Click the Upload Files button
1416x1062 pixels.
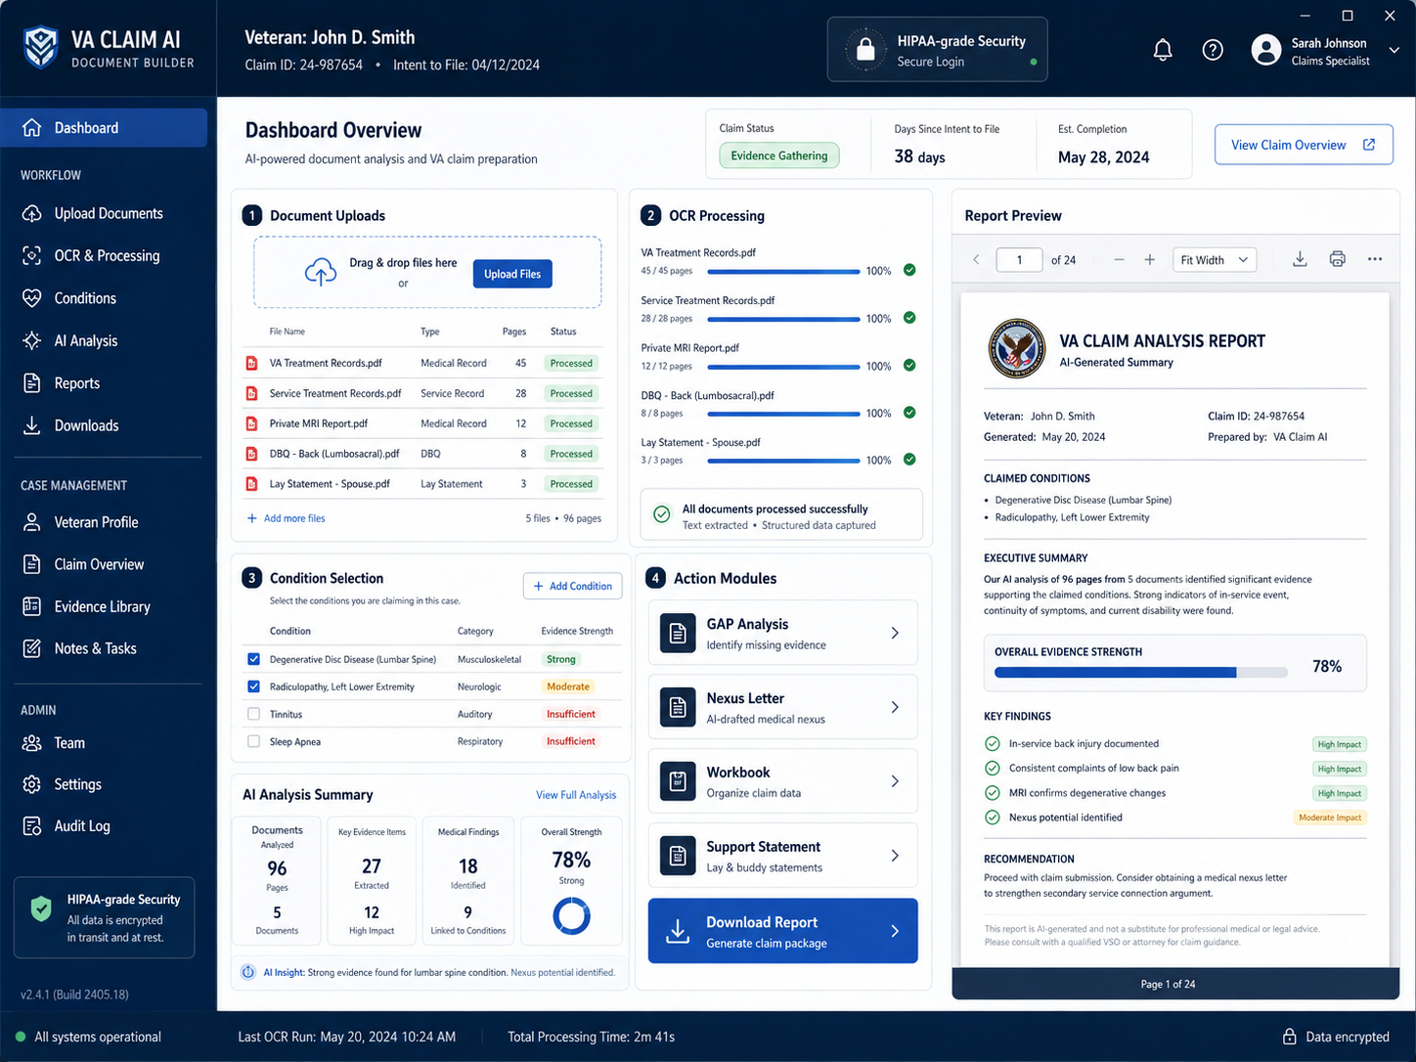(x=512, y=274)
